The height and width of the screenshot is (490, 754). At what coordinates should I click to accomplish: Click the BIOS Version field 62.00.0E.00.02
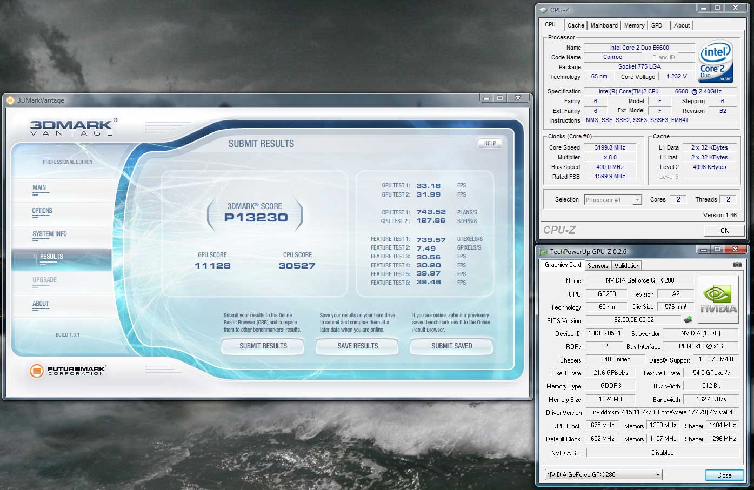coord(633,320)
